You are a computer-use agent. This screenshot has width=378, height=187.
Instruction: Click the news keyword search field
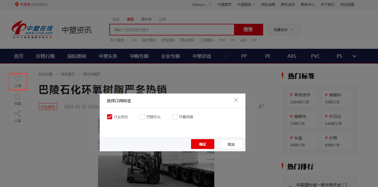172,30
